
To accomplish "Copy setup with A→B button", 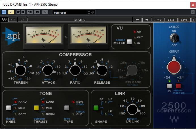I will (158, 20).
